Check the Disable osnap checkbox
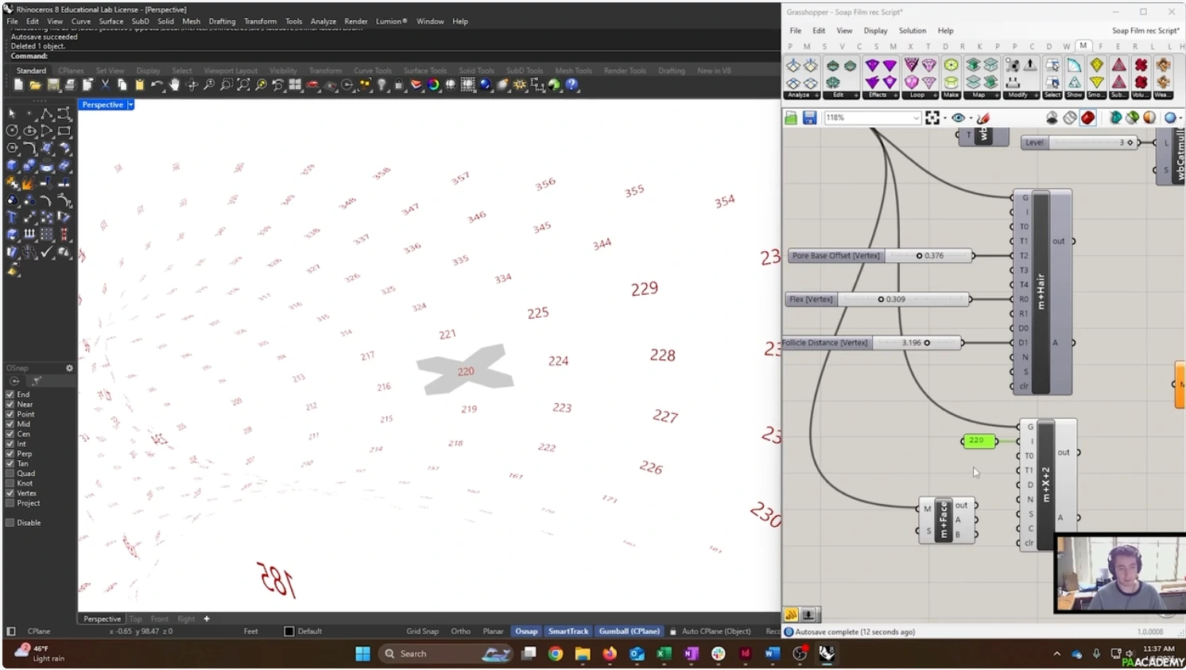The height and width of the screenshot is (670, 1186). (10, 522)
